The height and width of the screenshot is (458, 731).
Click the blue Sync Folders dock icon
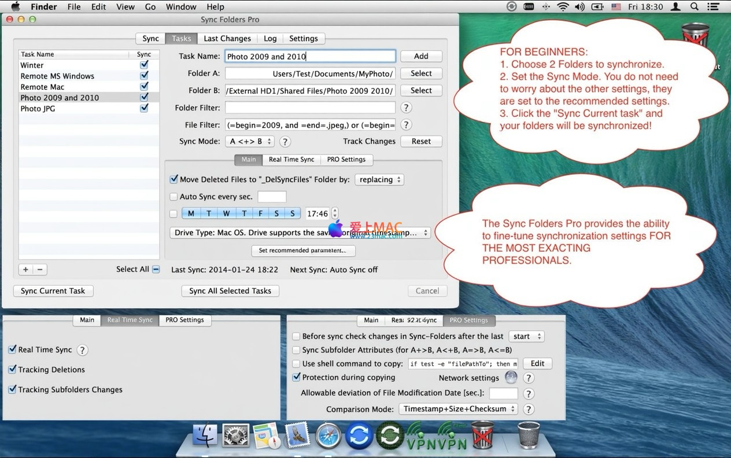(x=359, y=436)
